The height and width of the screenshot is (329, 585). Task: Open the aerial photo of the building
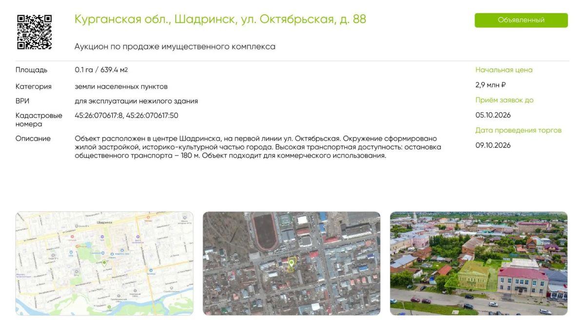click(x=479, y=263)
